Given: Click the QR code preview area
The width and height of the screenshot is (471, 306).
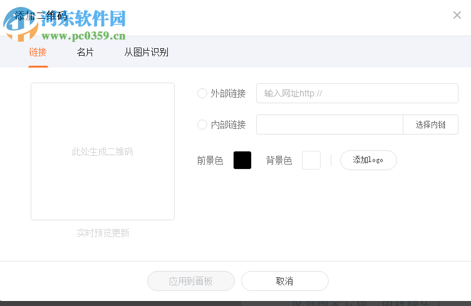Looking at the screenshot, I should (103, 151).
